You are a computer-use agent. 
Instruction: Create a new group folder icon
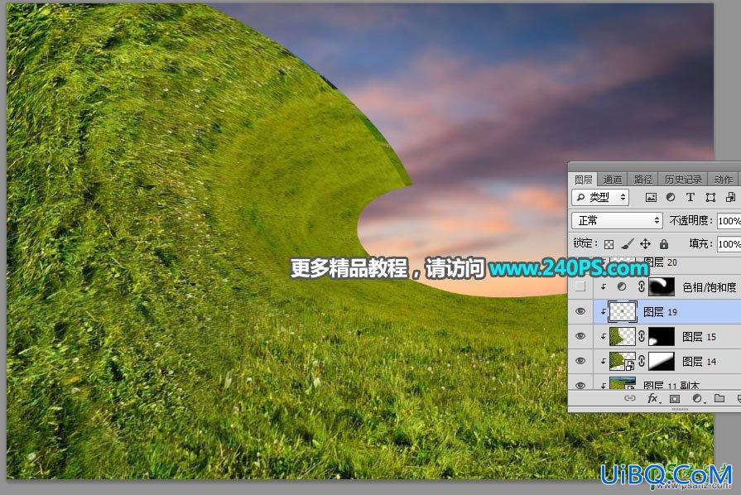[719, 398]
